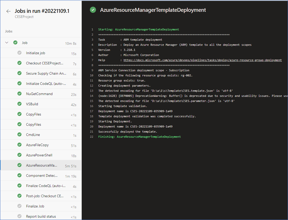288x220 pixels.
Task: Click the green check icon for AzureFileCopy
Action: [x=19, y=145]
